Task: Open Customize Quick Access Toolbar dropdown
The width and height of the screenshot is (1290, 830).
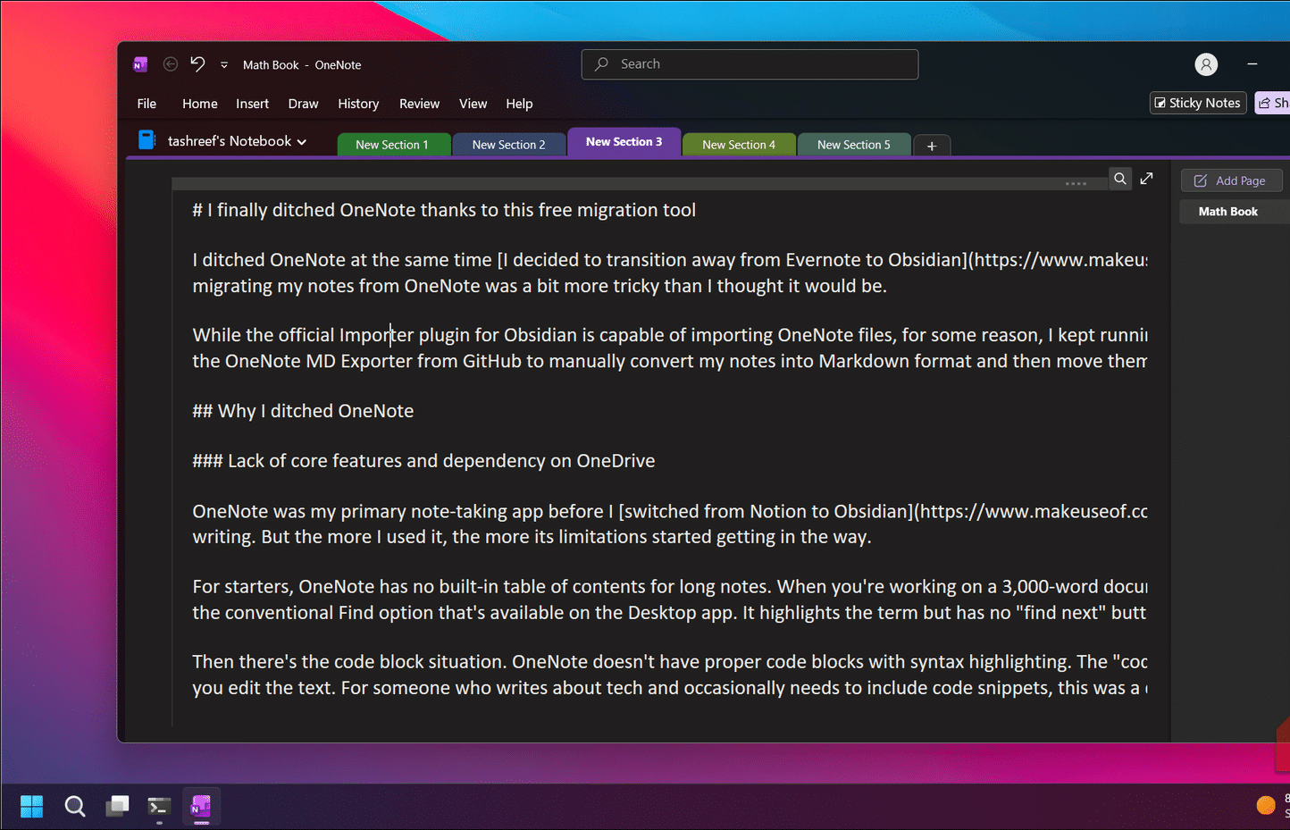Action: [224, 65]
